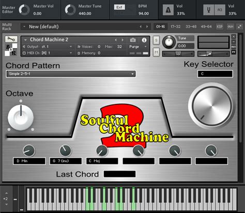Click the Key Selector value field
245x213 pixels.
tap(215, 74)
